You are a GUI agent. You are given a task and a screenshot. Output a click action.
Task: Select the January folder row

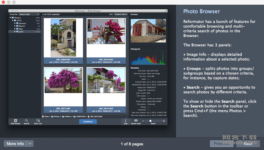pyautogui.click(x=25, y=23)
